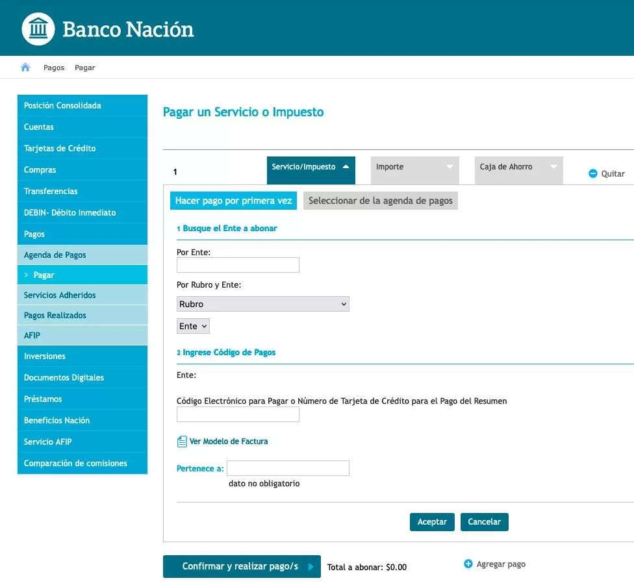Go to home via house icon
Image resolution: width=634 pixels, height=587 pixels.
(25, 67)
